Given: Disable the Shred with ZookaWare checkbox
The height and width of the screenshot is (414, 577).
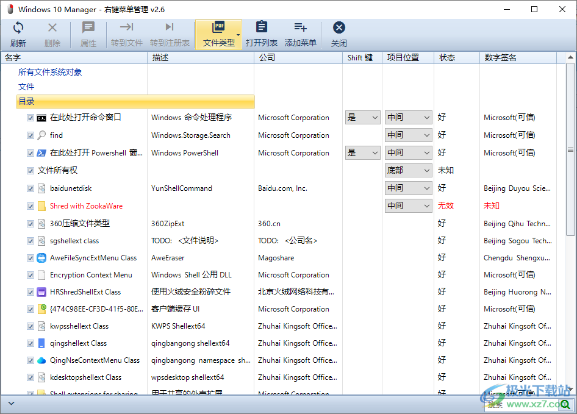Looking at the screenshot, I should point(30,206).
